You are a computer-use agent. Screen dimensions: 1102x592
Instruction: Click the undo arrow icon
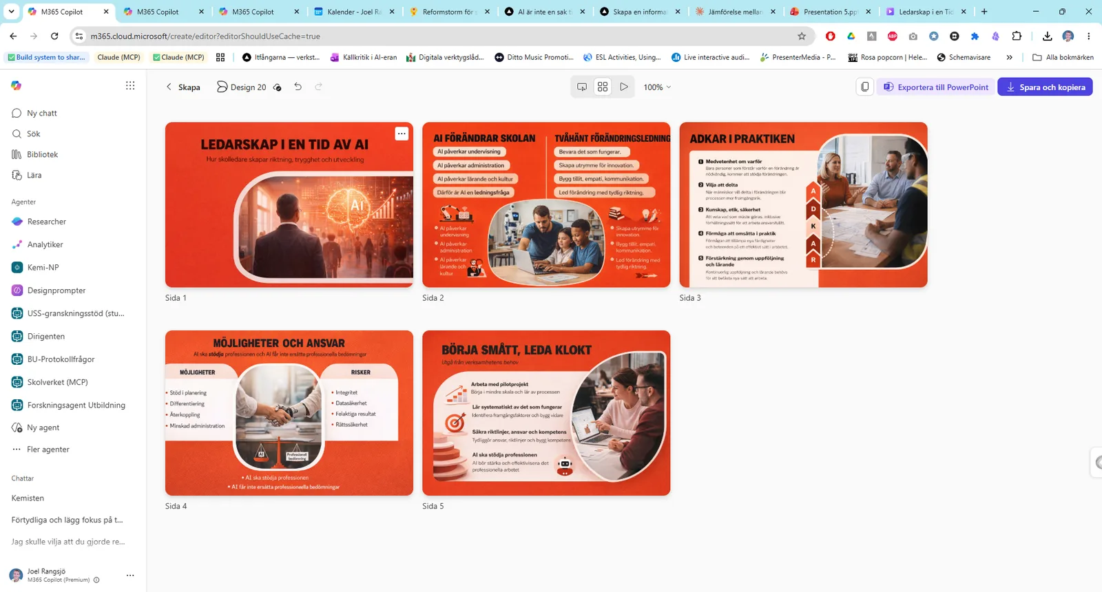click(298, 87)
